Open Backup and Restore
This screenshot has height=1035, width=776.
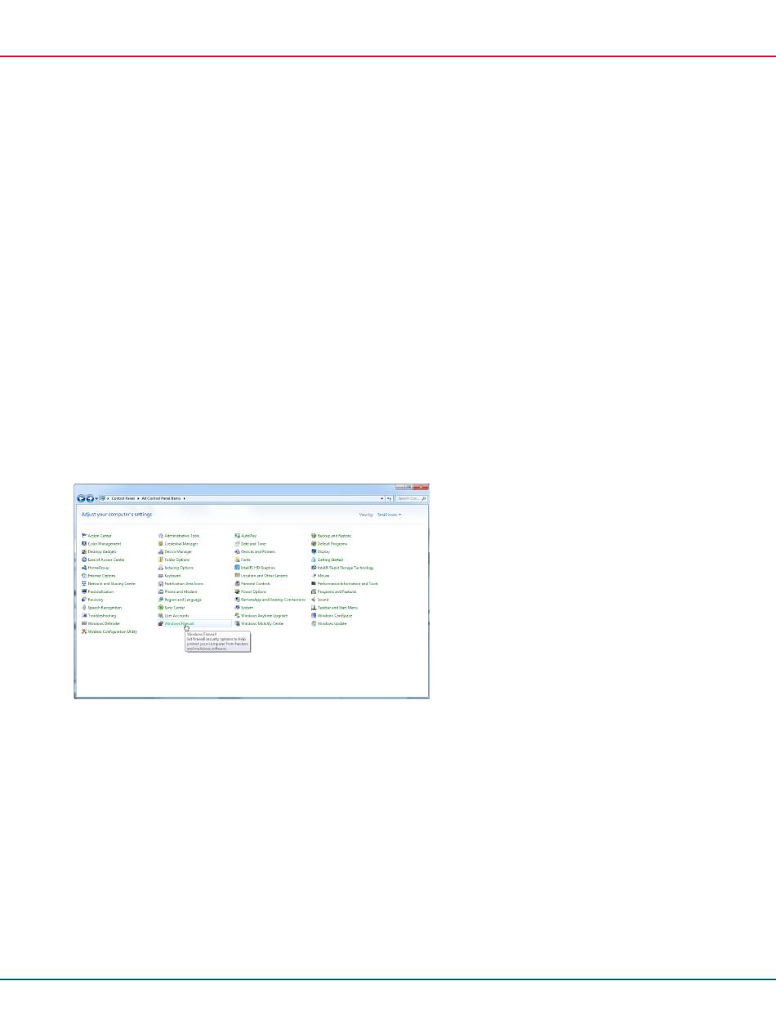click(331, 536)
